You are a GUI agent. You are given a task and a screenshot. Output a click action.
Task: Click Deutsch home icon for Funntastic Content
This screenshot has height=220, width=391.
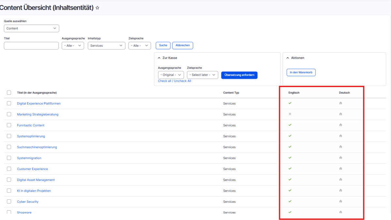pyautogui.click(x=340, y=125)
